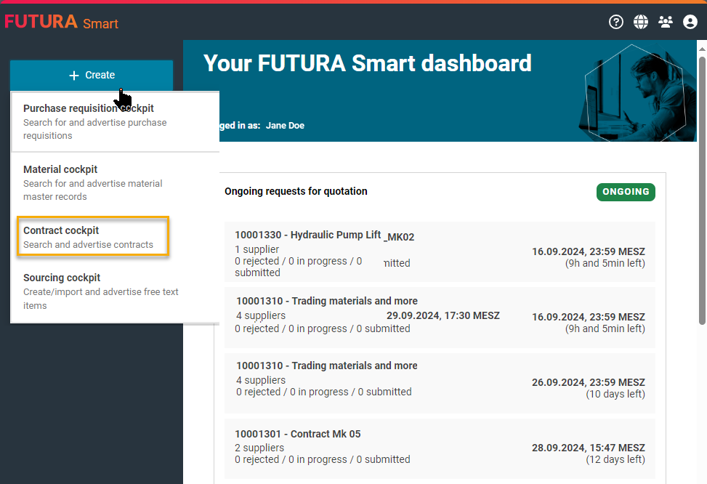
Task: Click the Jane Doe username text
Action: (285, 126)
